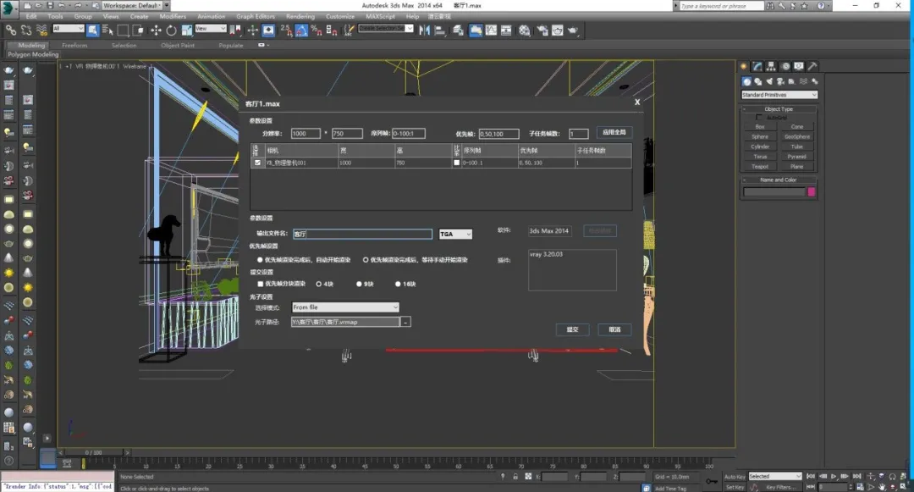Click the 应用全局 button
914x492 pixels.
(x=614, y=133)
